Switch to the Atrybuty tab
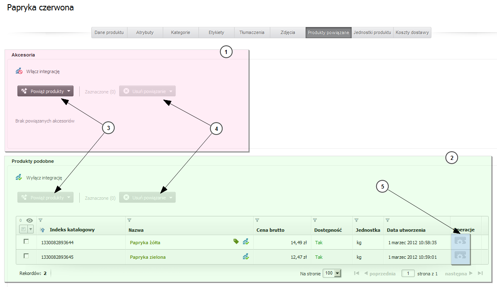The width and height of the screenshot is (497, 287). 145,32
